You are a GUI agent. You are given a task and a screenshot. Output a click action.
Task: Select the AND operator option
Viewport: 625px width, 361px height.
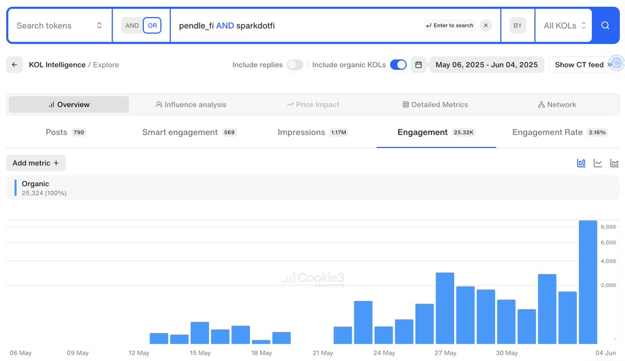[x=132, y=26]
